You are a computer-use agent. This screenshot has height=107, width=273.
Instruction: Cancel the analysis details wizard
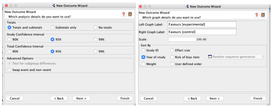click(x=15, y=98)
